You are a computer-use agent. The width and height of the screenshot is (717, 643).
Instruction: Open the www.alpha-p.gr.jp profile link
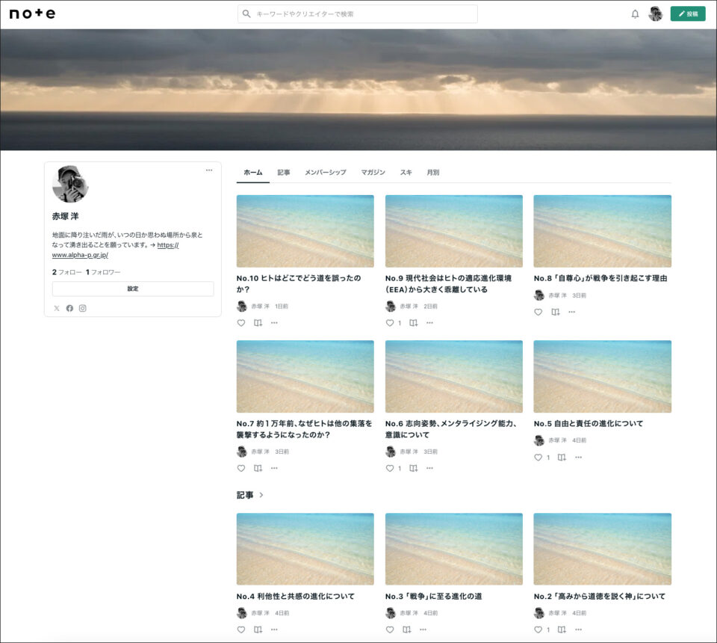click(79, 255)
